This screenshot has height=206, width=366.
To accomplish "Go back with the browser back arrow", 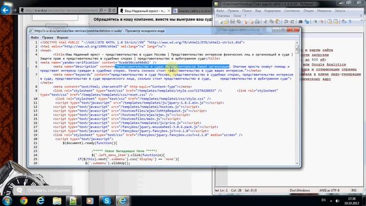I will tap(6, 10).
